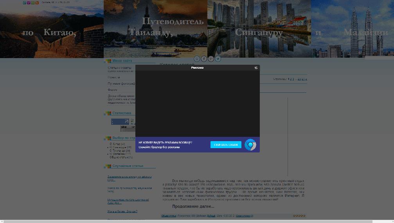
Task: Click the orange RSS feed icon
Action: click(37, 3)
